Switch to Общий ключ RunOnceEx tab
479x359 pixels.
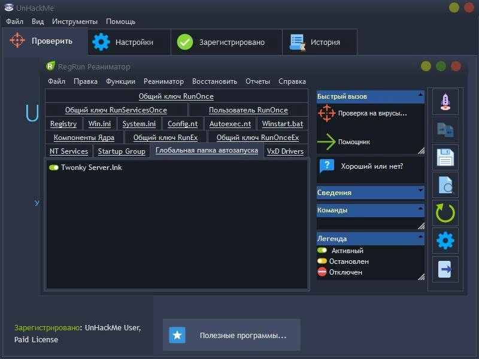click(x=258, y=138)
